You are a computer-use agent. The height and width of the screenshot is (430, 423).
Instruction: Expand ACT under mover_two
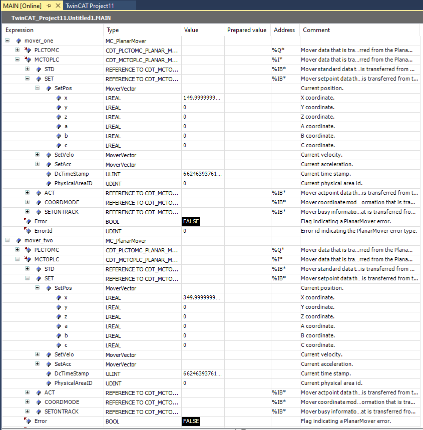click(x=27, y=392)
